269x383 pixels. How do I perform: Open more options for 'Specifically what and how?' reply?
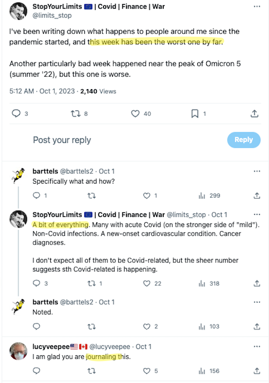[x=257, y=171]
